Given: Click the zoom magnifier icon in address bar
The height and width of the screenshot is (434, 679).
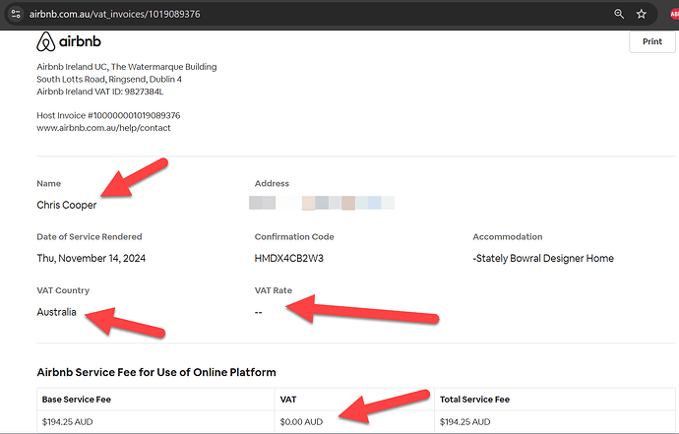Looking at the screenshot, I should tap(619, 14).
